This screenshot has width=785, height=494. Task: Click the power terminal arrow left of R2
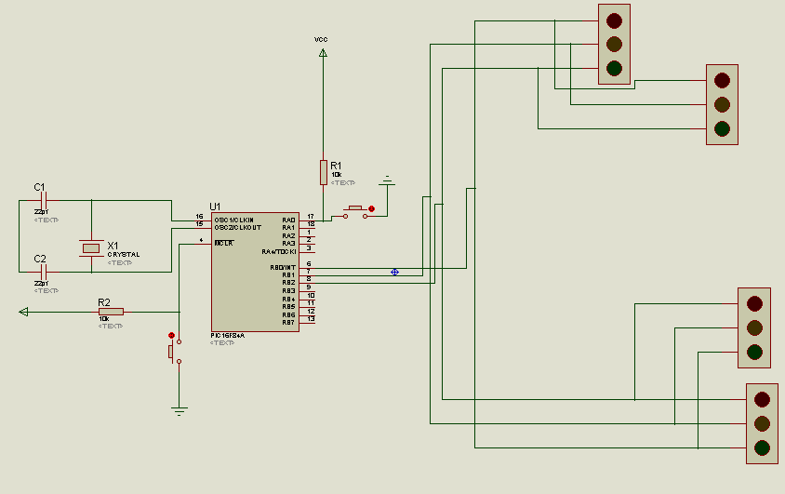[23, 312]
